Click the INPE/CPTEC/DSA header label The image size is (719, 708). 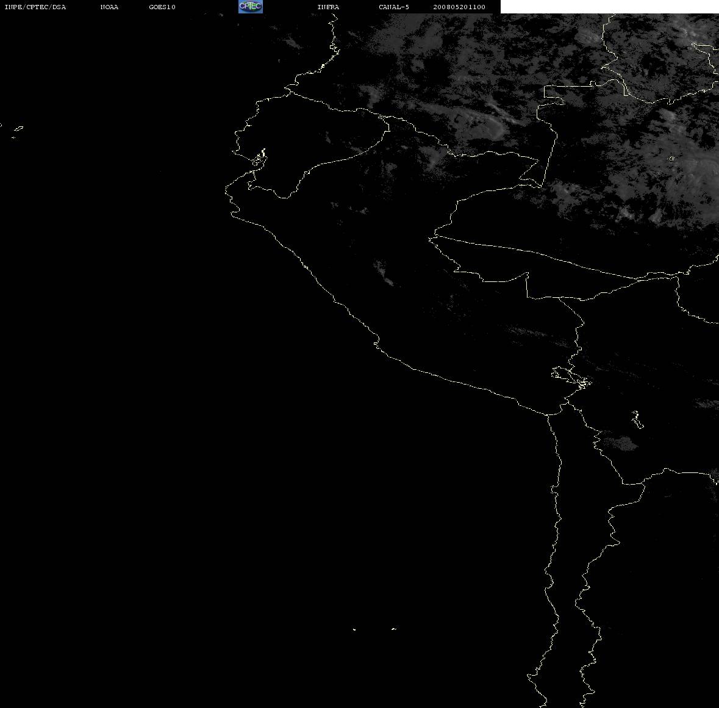coord(35,7)
